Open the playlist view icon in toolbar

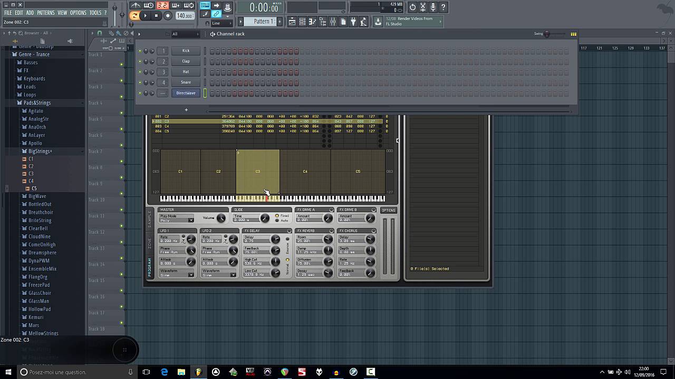click(x=292, y=22)
